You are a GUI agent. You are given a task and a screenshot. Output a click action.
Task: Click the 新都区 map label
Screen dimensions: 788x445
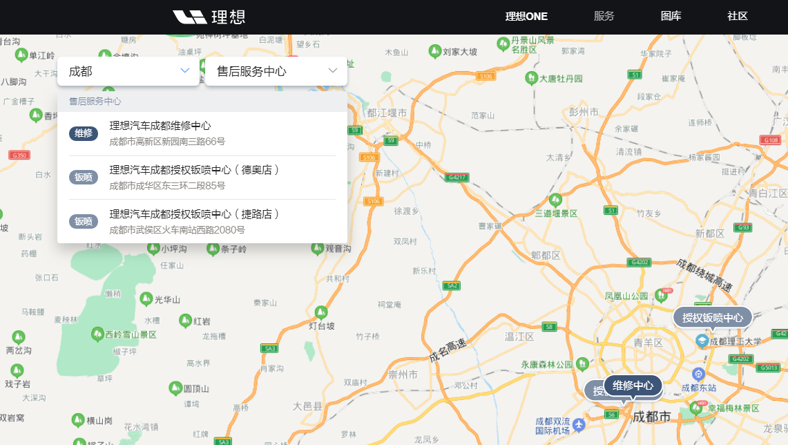tap(709, 234)
